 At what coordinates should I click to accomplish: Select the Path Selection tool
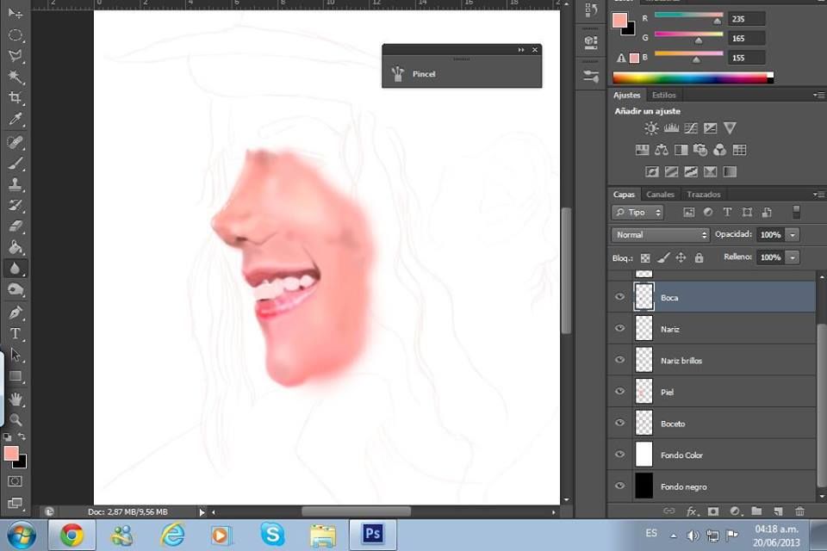coord(16,355)
